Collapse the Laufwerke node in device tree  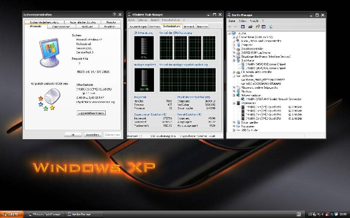tap(234, 76)
